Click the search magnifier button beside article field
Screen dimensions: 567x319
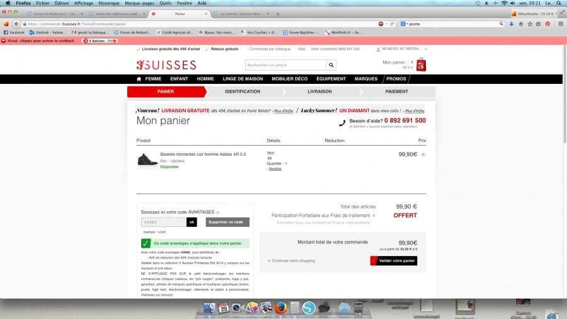[331, 65]
